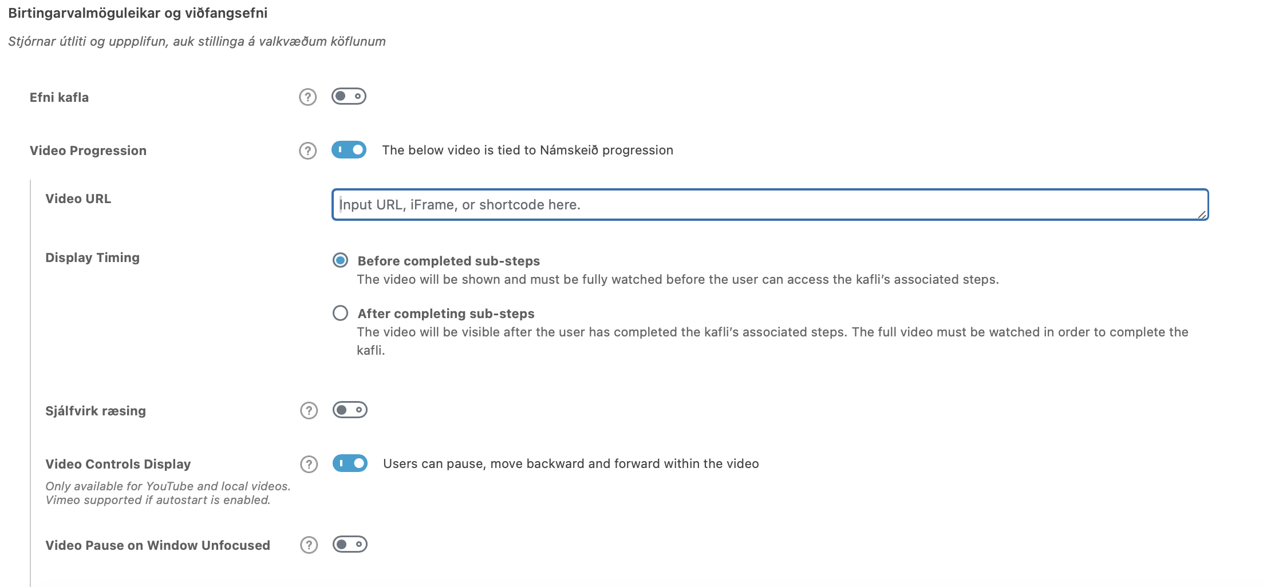Click 'Users can pause' toggle description label

point(570,463)
